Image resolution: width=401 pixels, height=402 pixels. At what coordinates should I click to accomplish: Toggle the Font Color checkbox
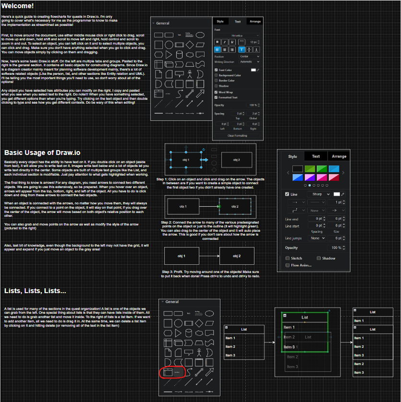(x=216, y=70)
